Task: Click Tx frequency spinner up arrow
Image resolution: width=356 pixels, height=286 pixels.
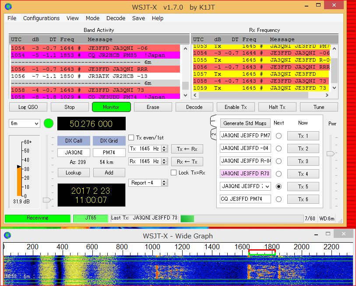Action: click(x=164, y=147)
